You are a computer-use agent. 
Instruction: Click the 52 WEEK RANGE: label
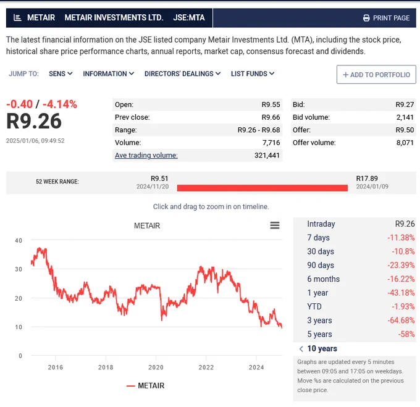(x=57, y=182)
